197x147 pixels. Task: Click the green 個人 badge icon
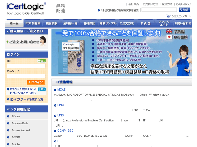(x=41, y=61)
